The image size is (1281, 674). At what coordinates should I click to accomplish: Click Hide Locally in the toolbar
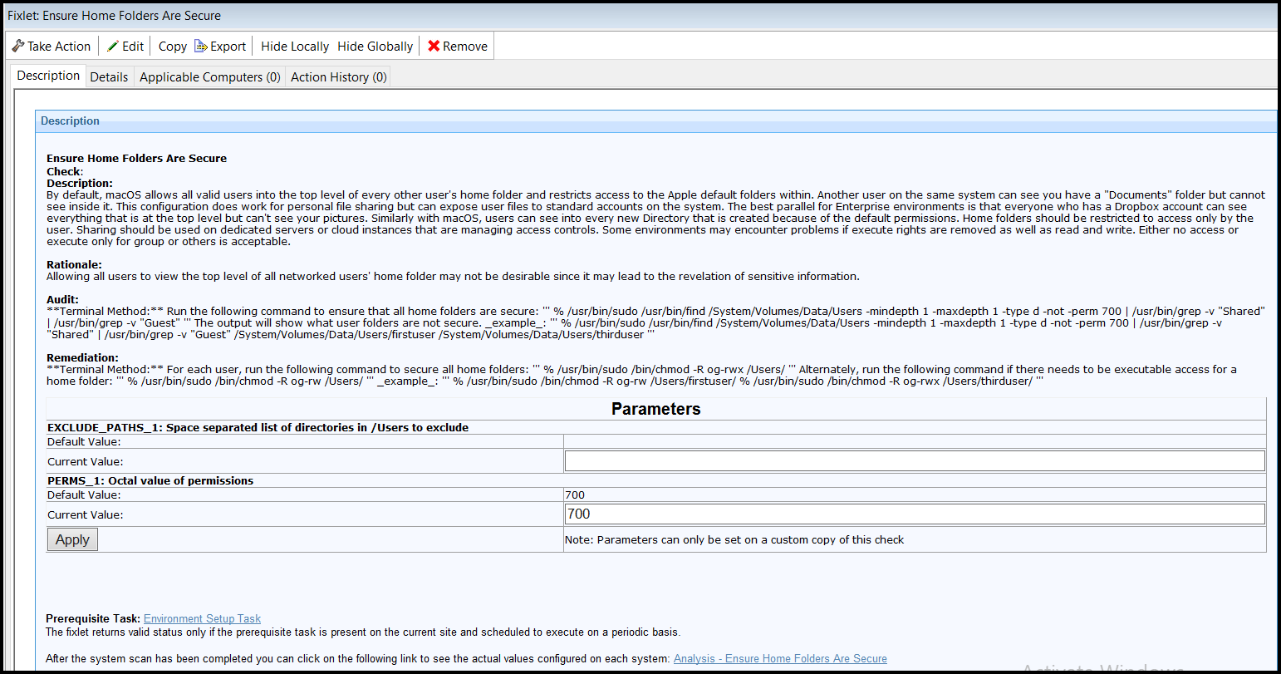click(294, 47)
